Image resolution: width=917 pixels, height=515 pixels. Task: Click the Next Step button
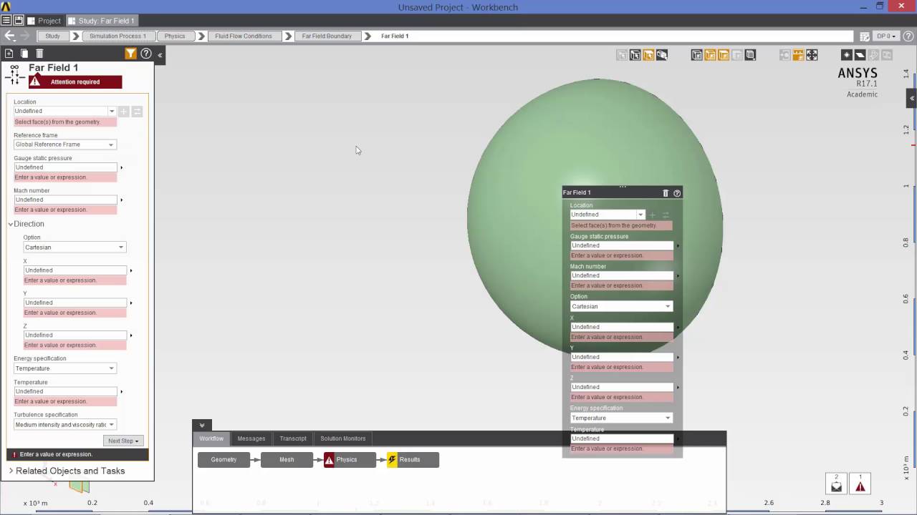coord(123,441)
